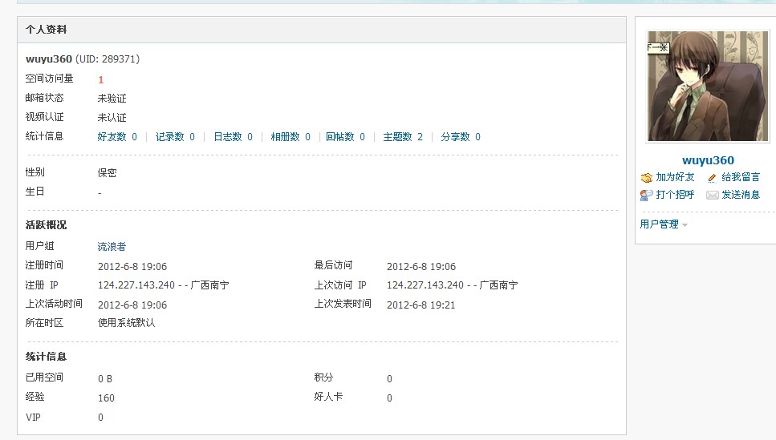Image resolution: width=776 pixels, height=440 pixels.
Task: Open the 回帖数 0 link
Action: pos(345,136)
